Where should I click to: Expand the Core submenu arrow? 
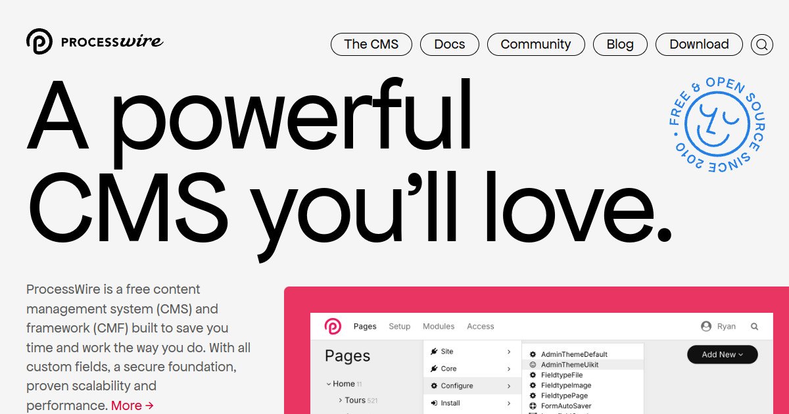tap(509, 369)
